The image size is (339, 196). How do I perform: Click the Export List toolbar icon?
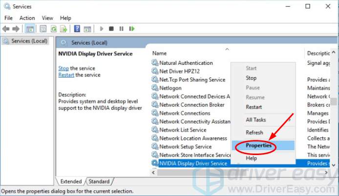coord(64,29)
